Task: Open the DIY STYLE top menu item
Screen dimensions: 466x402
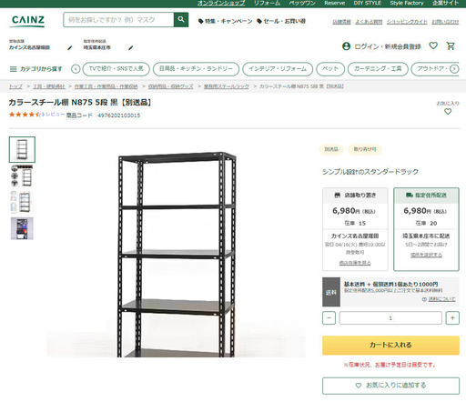Action: pos(367,3)
